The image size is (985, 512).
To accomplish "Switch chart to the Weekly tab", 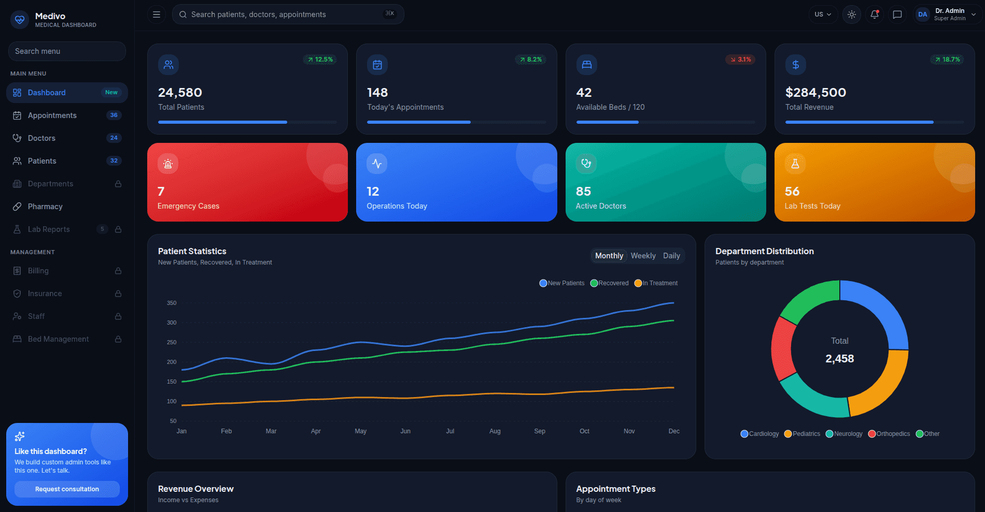I will click(643, 256).
